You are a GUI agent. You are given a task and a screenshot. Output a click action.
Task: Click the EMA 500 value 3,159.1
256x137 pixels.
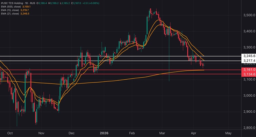tap(26, 7)
